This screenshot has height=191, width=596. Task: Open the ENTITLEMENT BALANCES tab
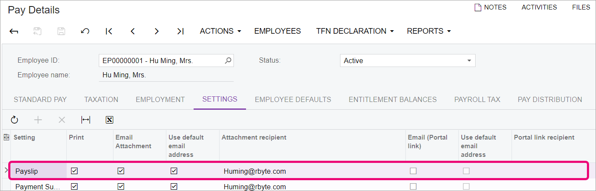(392, 99)
